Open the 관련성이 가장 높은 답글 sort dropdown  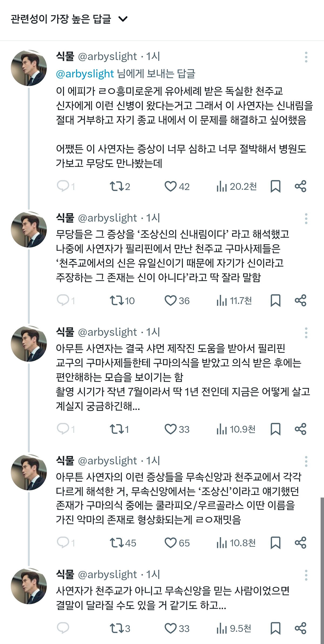[x=69, y=19]
